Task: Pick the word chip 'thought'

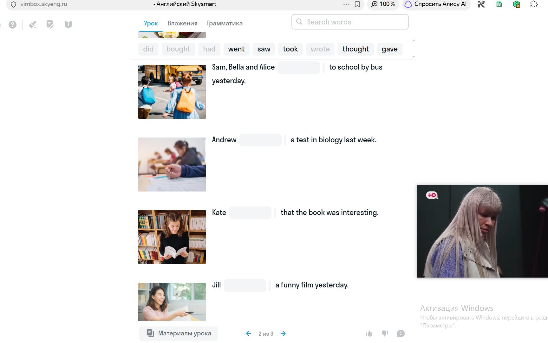Action: point(356,49)
